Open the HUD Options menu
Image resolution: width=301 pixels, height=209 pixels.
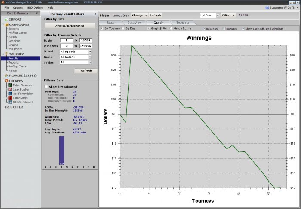tap(35, 8)
